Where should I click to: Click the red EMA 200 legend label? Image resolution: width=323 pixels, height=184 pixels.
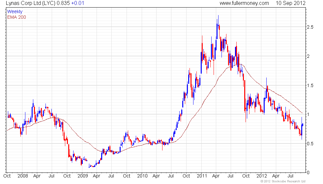[16, 17]
